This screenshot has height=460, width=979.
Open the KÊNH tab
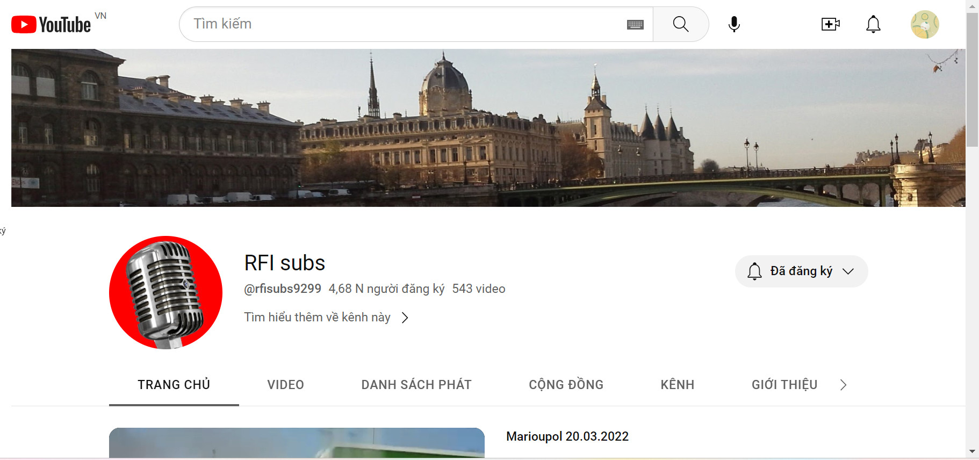tap(678, 385)
